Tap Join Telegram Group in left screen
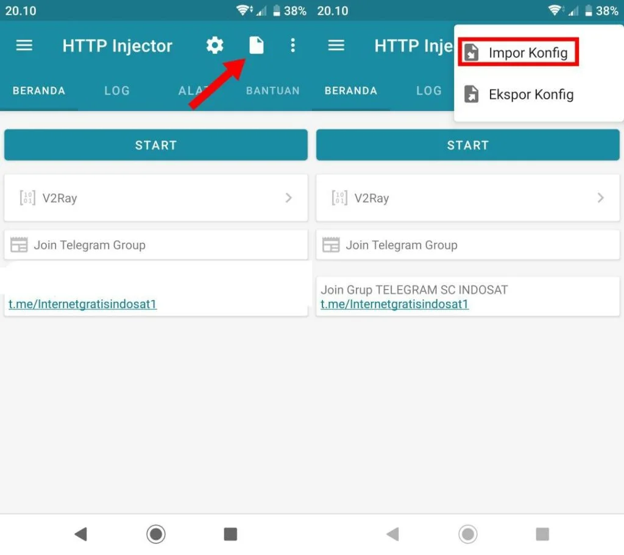Screen dimensions: 624x555 click(x=156, y=245)
